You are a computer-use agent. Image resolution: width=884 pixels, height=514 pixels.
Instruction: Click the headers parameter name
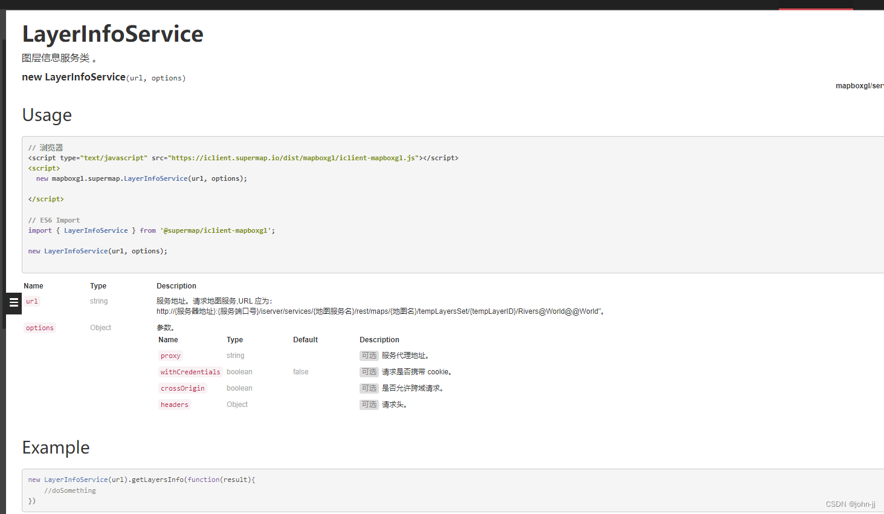(174, 404)
